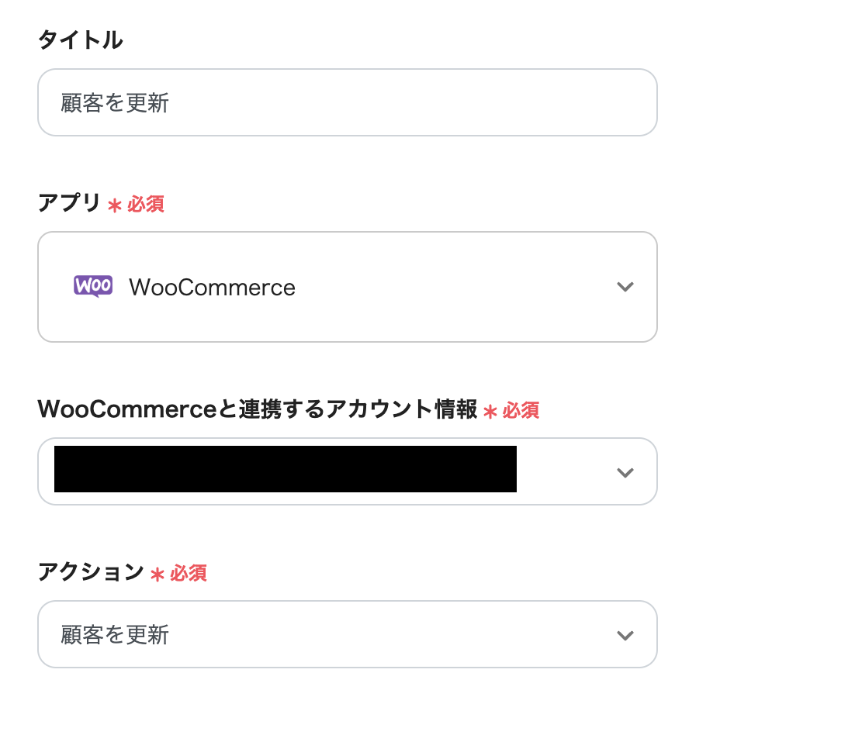The image size is (855, 735).
Task: Click the chevron in the アクション dropdown
Action: point(625,635)
